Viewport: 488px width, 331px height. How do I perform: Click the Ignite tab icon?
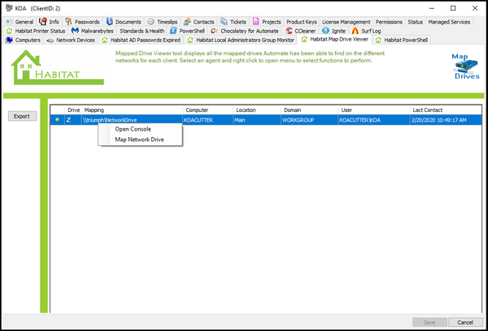point(325,31)
